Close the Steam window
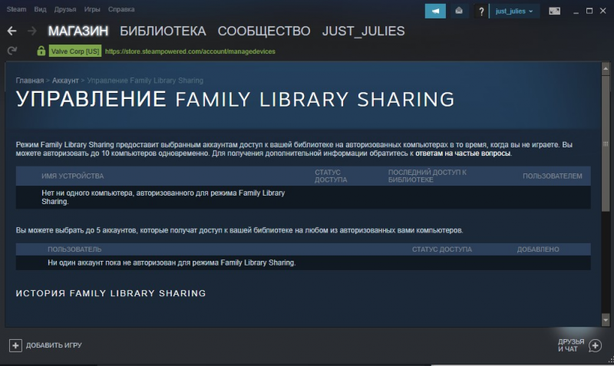 [603, 11]
